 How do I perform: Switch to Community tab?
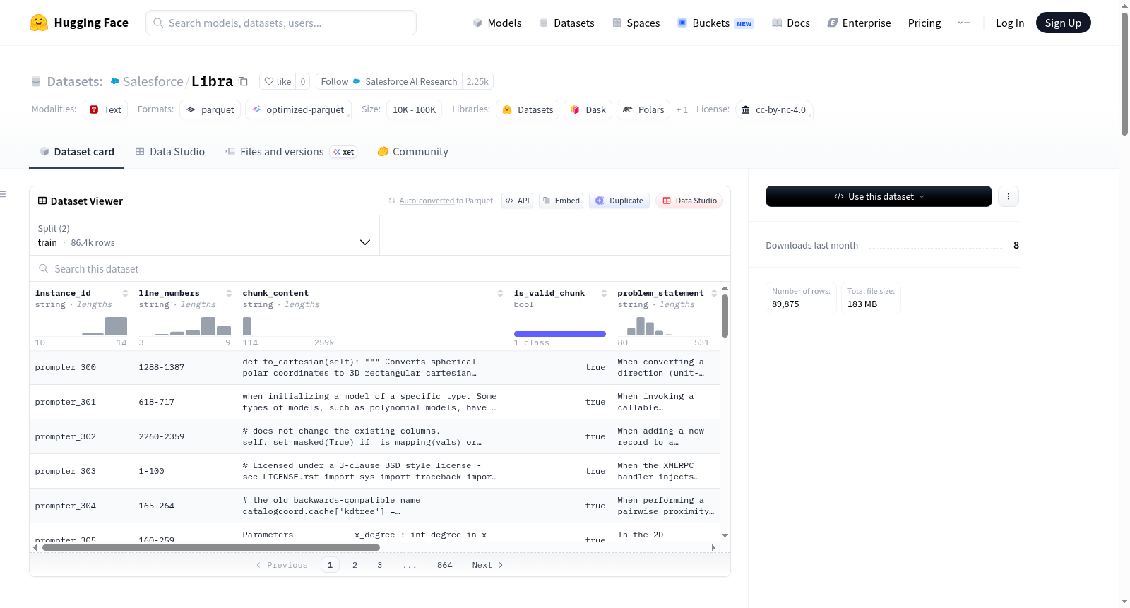click(412, 151)
